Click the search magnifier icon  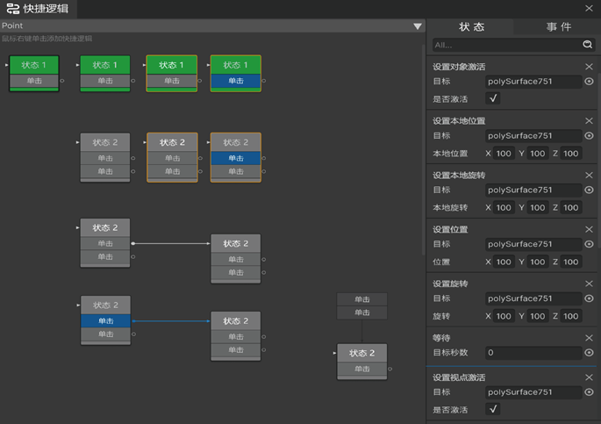pyautogui.click(x=587, y=45)
